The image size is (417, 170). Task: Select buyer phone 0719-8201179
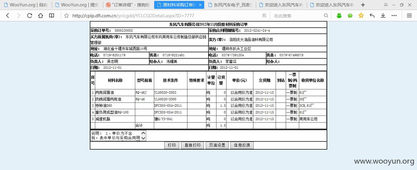point(114,55)
